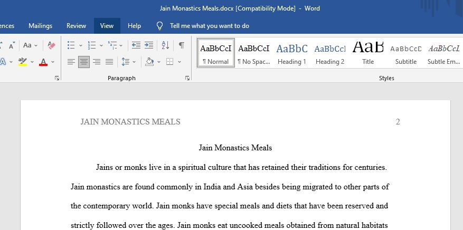Click the Change Case Aa button
This screenshot has width=463, height=230.
pyautogui.click(x=27, y=45)
